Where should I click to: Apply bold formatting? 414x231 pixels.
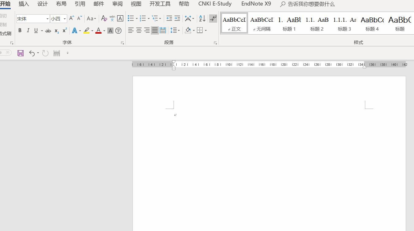click(x=20, y=30)
